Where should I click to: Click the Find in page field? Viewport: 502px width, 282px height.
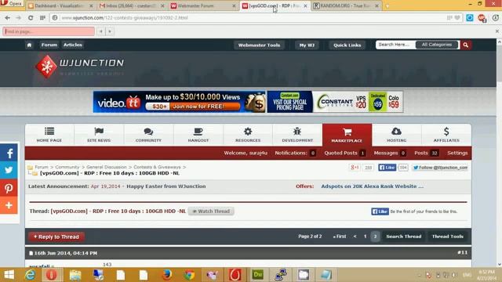(49, 31)
